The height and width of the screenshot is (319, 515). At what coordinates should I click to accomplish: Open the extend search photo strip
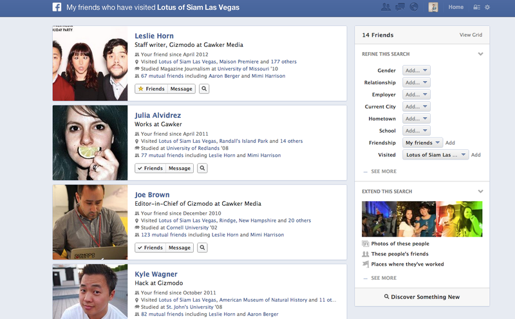point(422,219)
